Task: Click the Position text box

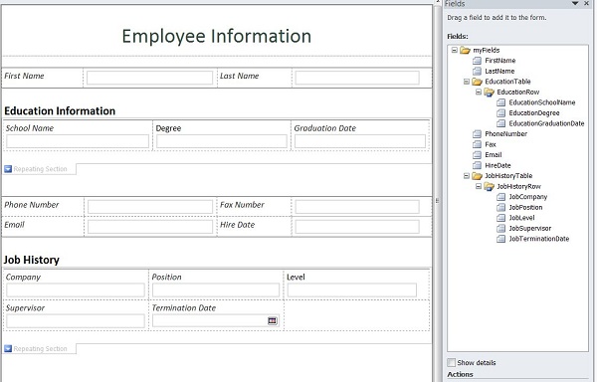Action: pyautogui.click(x=216, y=289)
